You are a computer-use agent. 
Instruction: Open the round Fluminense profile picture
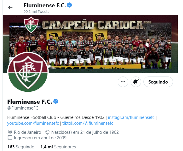[x=28, y=72]
